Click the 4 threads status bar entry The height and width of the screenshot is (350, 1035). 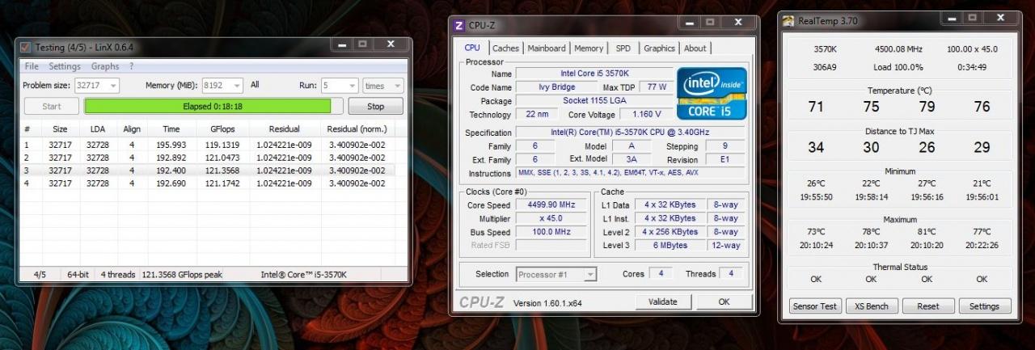click(x=118, y=275)
